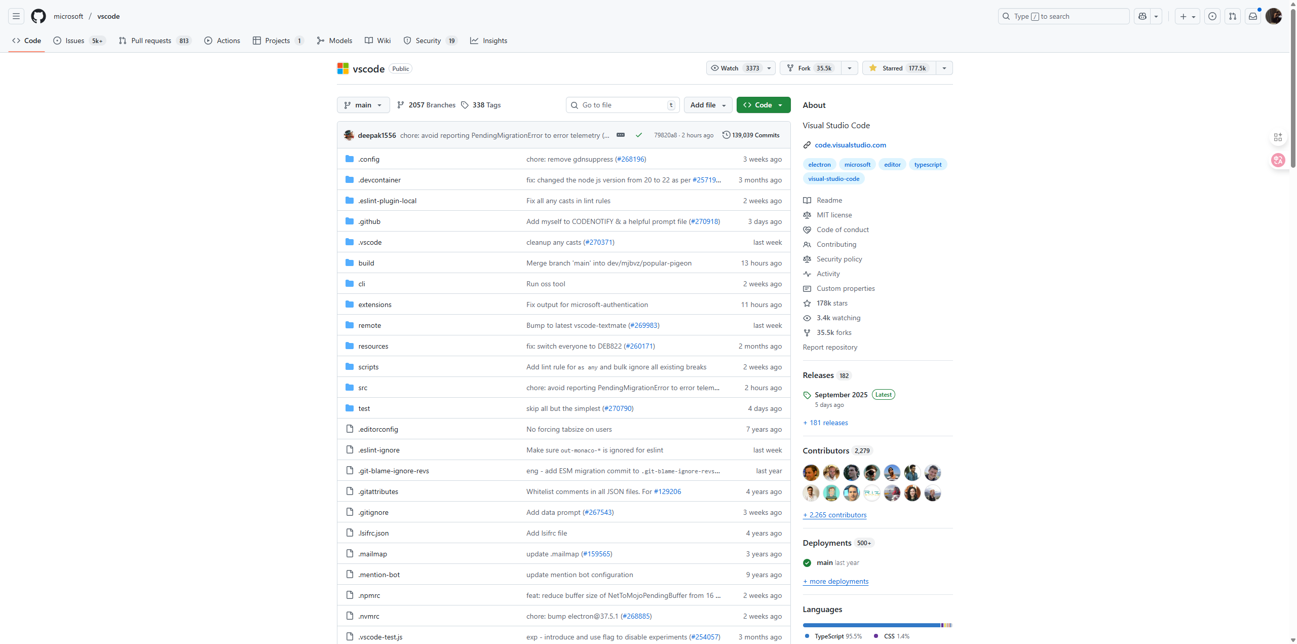Click the pull requests icon in the header
The width and height of the screenshot is (1297, 644).
1233,16
